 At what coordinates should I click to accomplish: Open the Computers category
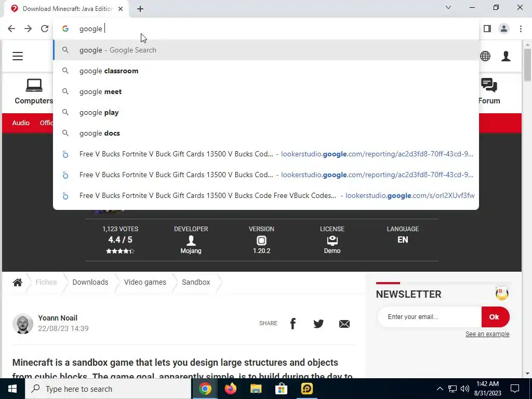click(x=34, y=91)
